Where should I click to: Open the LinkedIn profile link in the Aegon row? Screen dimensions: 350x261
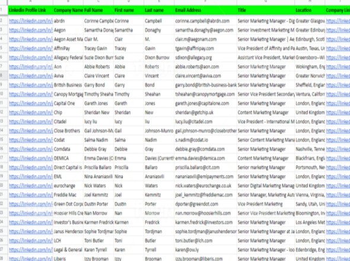(31, 30)
